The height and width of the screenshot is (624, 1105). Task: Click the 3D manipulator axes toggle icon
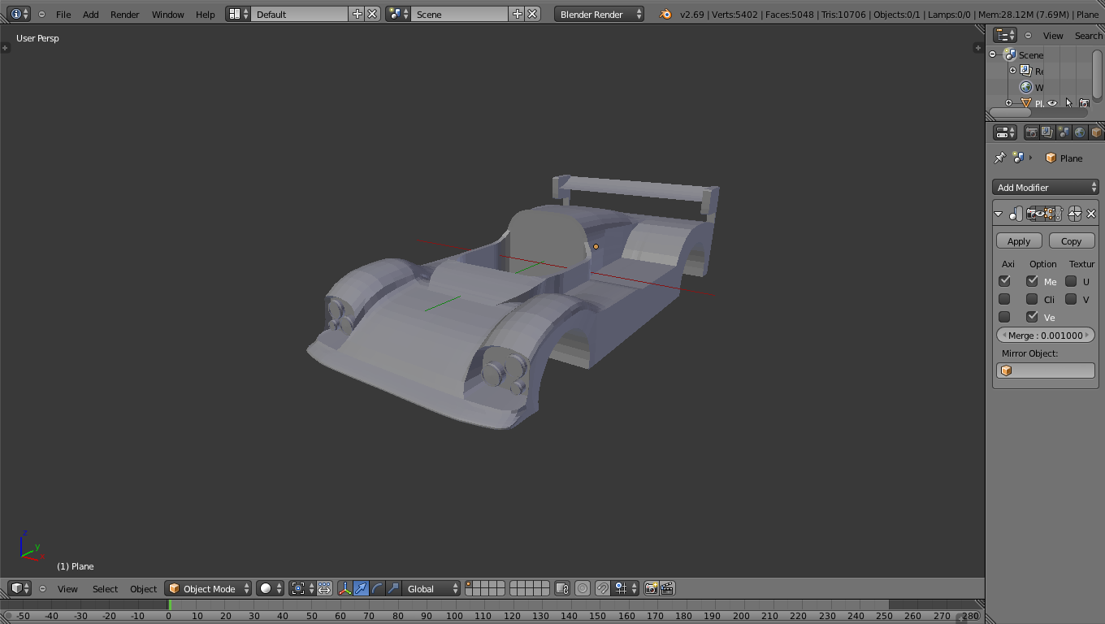344,588
